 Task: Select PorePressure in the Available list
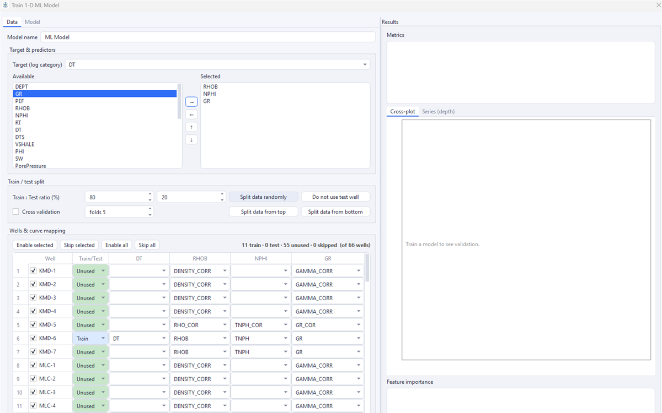pyautogui.click(x=95, y=166)
